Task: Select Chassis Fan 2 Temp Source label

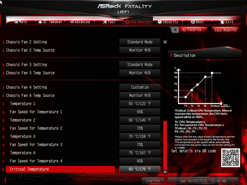Action: click(x=30, y=50)
